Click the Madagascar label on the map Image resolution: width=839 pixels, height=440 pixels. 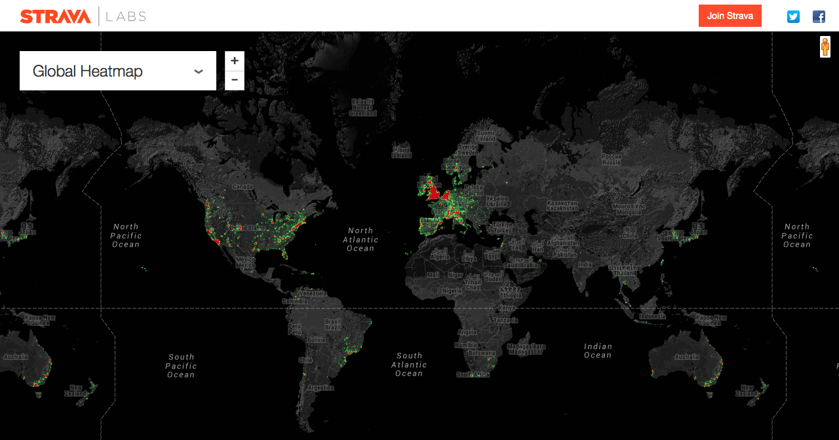pyautogui.click(x=526, y=348)
